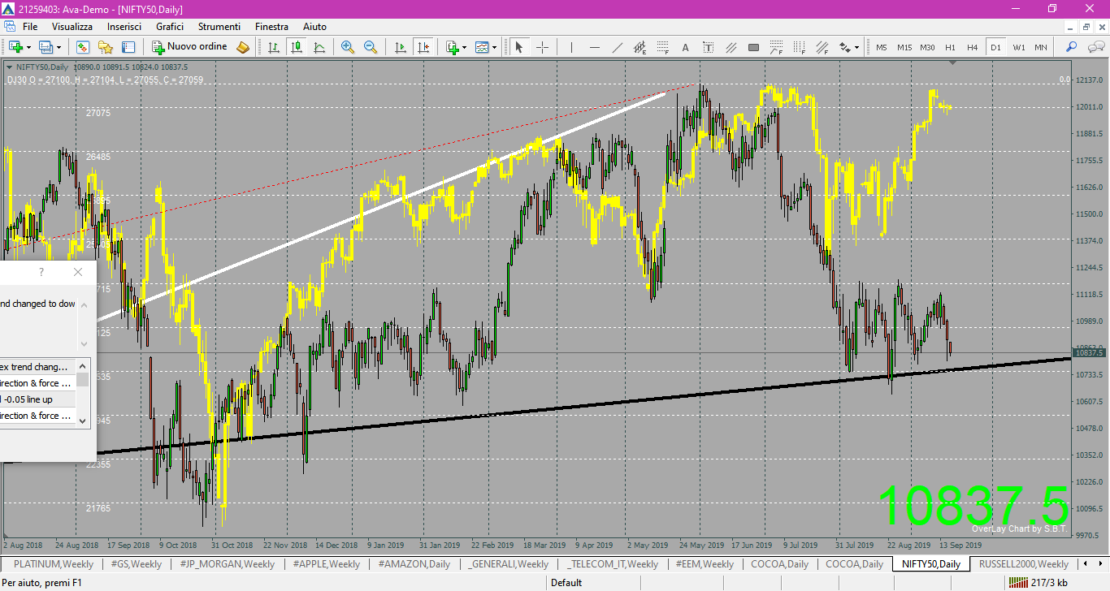Switch to PLATINUM,Weekly chart tab
Viewport: 1110px width, 591px height.
pos(54,563)
